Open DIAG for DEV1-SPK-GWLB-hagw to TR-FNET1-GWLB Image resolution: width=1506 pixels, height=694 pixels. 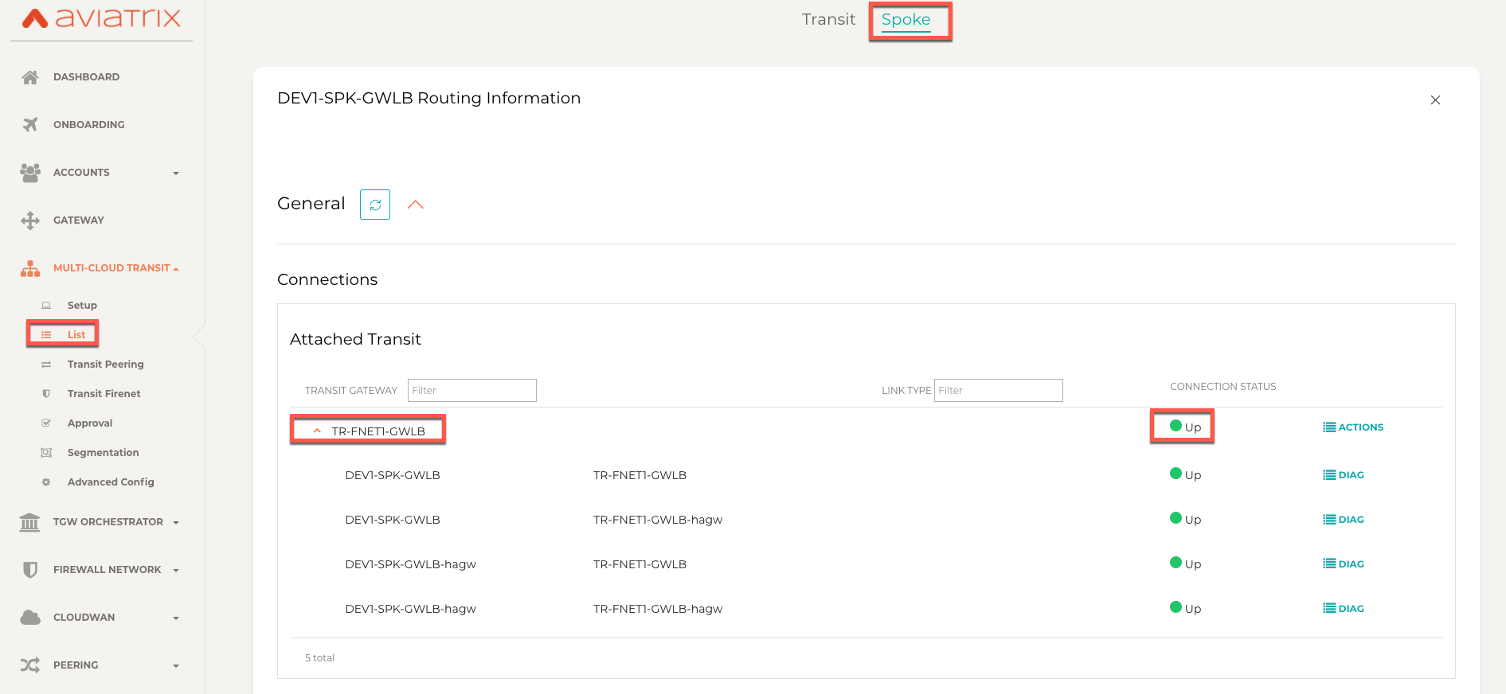pos(1344,564)
